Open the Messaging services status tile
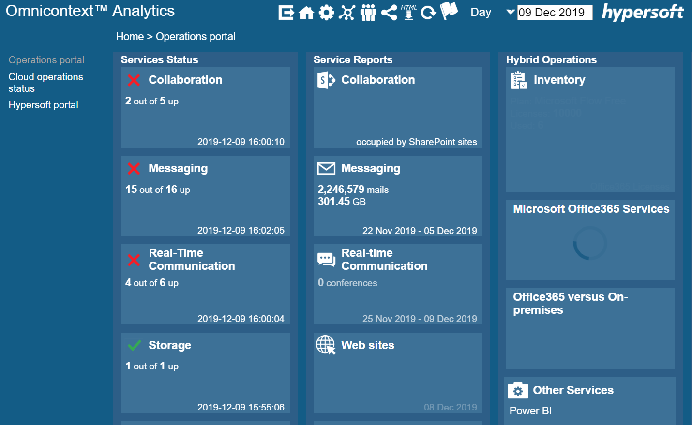 click(x=205, y=196)
